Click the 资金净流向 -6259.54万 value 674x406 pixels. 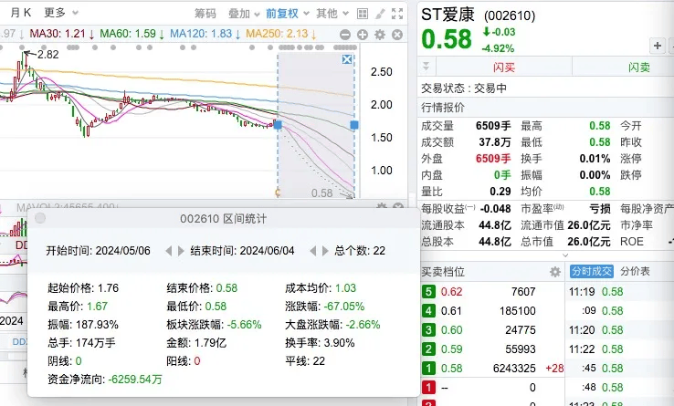[135, 380]
